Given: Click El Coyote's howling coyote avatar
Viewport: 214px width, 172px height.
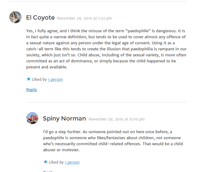Looking at the screenshot, I should [x=15, y=17].
